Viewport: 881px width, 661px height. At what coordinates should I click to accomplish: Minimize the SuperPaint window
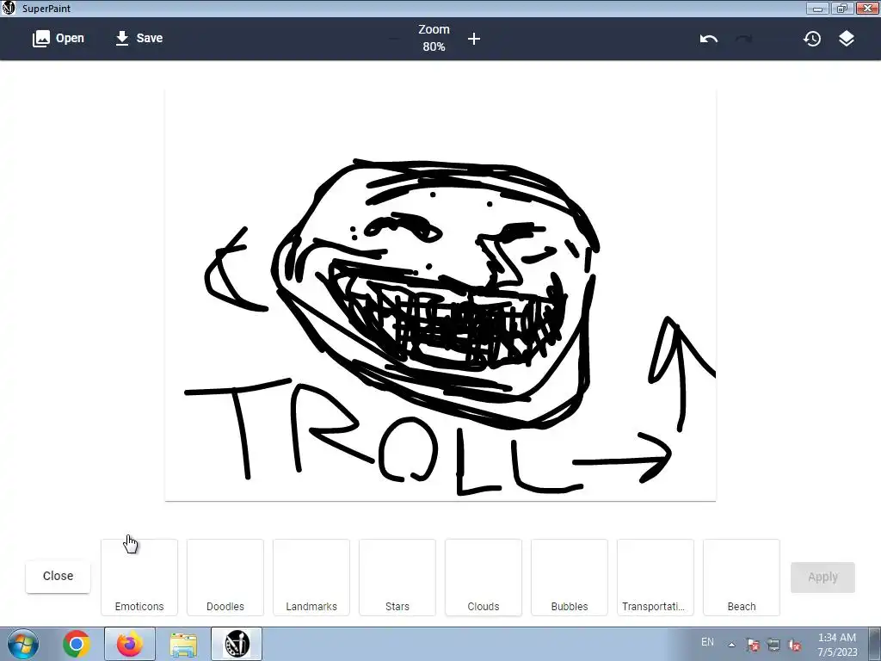817,9
